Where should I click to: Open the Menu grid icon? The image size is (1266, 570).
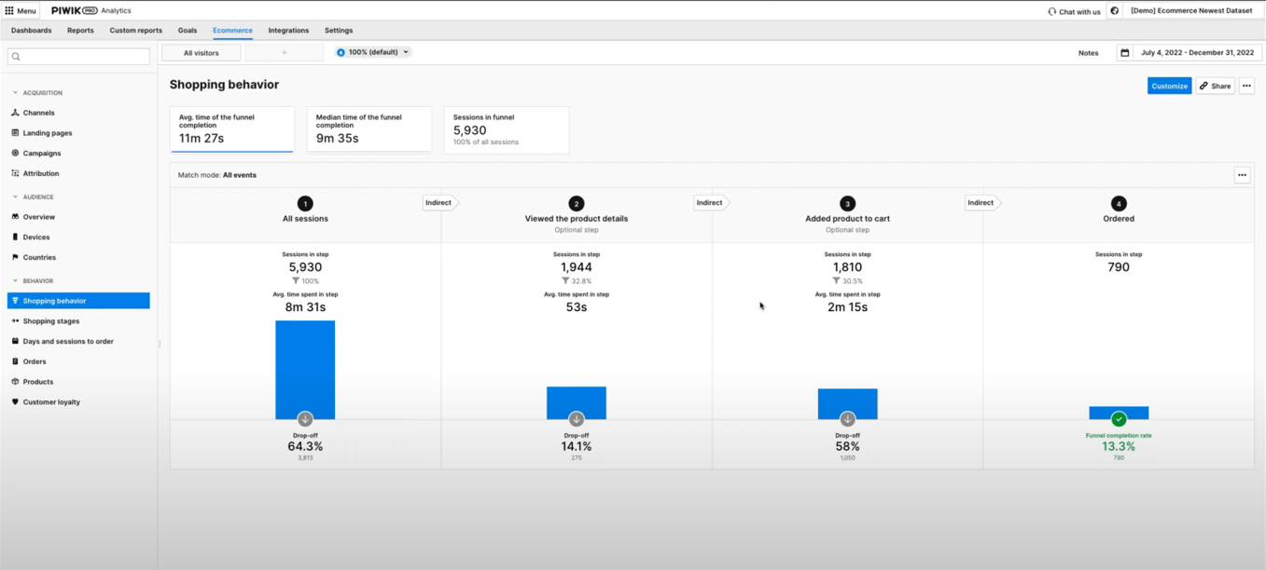pos(9,11)
